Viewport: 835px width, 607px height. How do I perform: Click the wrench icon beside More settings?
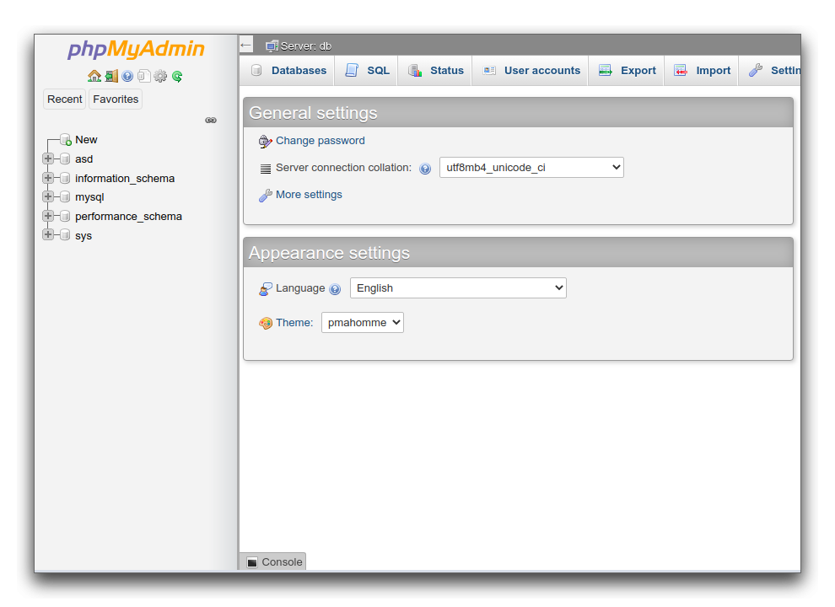point(265,196)
